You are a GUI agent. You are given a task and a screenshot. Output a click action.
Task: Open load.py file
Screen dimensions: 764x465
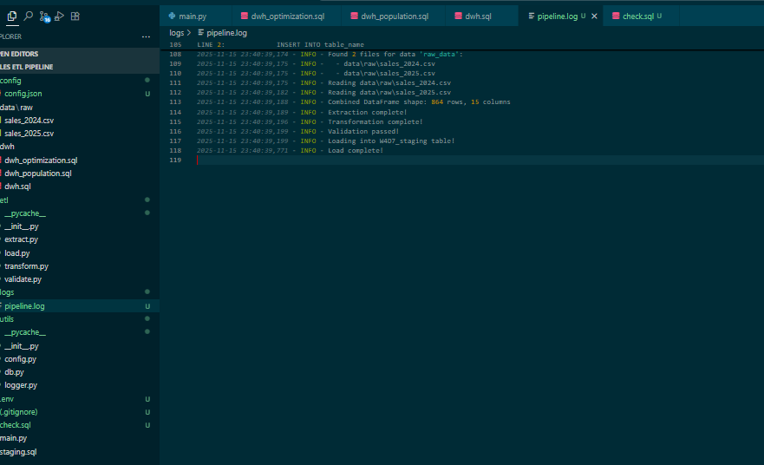click(x=80, y=253)
